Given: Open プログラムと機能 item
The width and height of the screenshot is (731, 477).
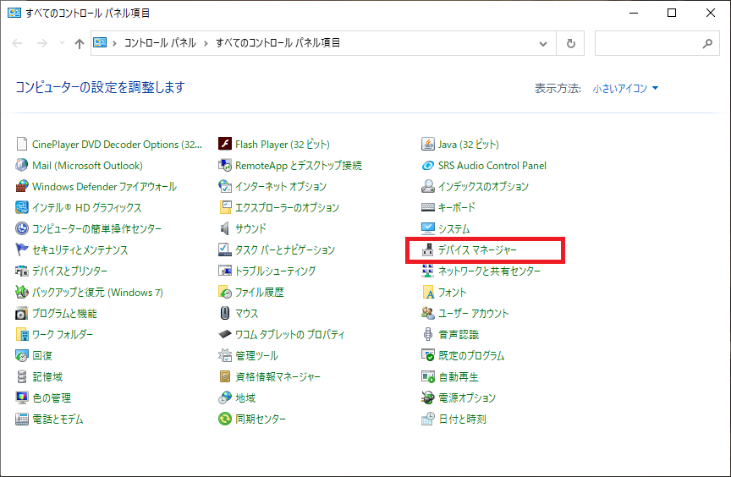Looking at the screenshot, I should [64, 314].
